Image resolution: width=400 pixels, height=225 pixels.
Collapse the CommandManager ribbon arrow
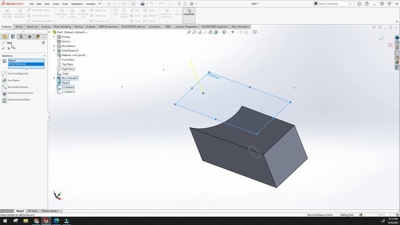point(397,22)
